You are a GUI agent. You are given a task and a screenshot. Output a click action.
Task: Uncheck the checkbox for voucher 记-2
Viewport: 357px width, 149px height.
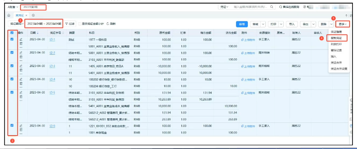[12, 53]
